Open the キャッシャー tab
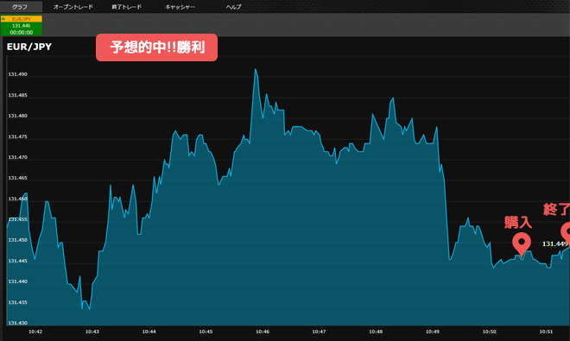 (x=180, y=7)
